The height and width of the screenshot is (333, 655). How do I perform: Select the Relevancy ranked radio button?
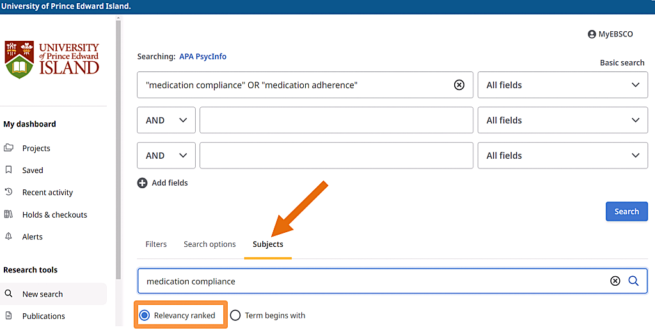click(x=145, y=315)
